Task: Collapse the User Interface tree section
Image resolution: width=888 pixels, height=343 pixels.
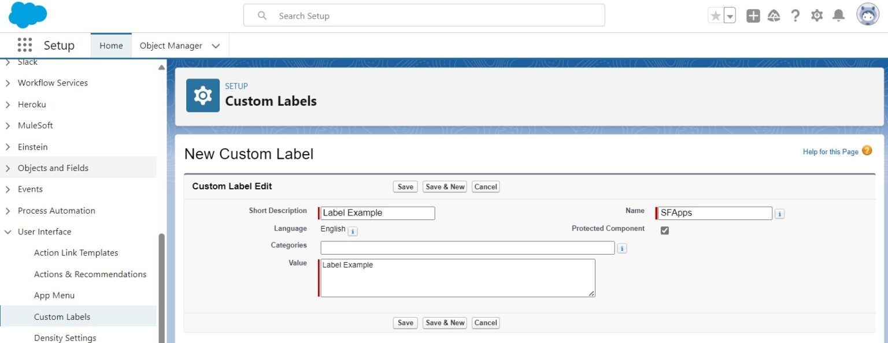Action: (8, 232)
